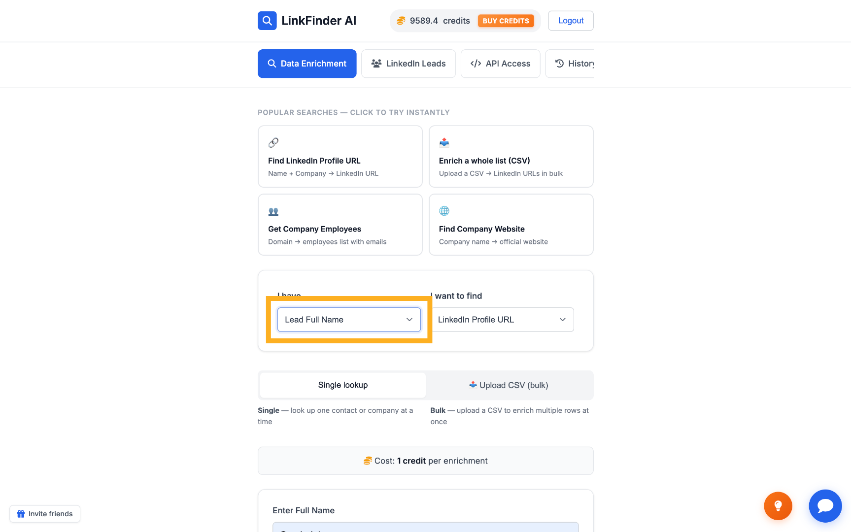Expand chevron of the I have select
The width and height of the screenshot is (851, 532).
tap(409, 320)
